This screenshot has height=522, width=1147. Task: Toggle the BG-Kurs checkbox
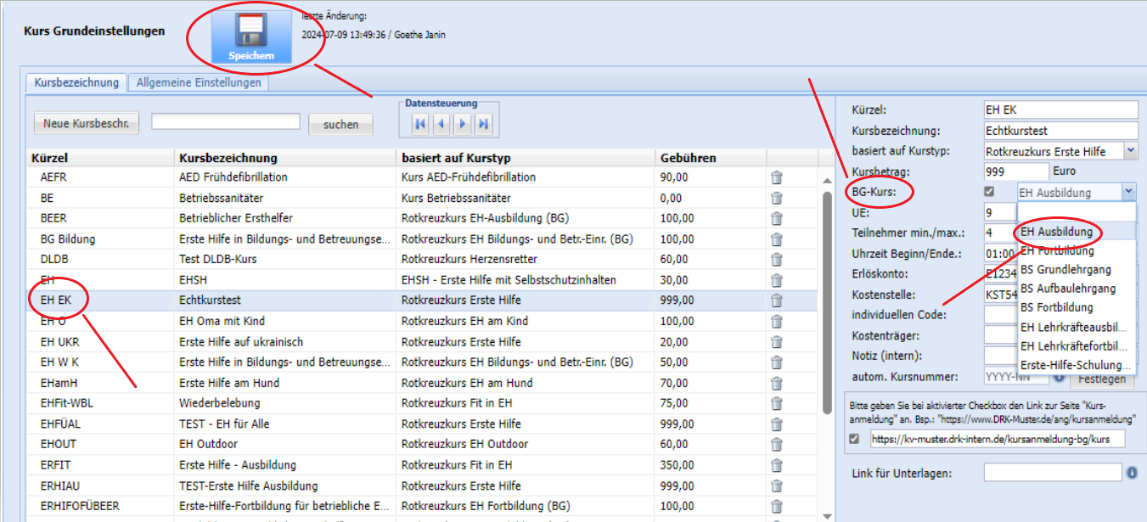[989, 192]
